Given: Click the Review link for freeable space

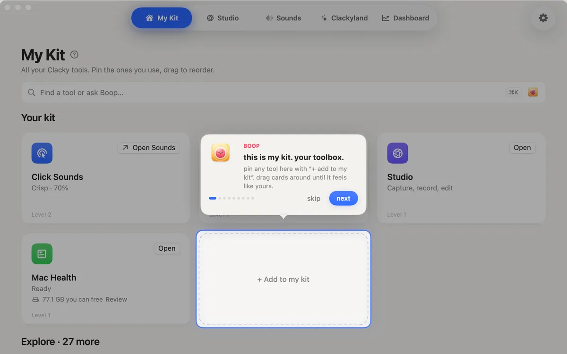Looking at the screenshot, I should (116, 299).
